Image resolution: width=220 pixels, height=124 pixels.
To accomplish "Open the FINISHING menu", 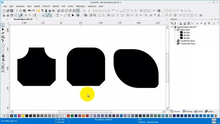I will (x=80, y=6).
